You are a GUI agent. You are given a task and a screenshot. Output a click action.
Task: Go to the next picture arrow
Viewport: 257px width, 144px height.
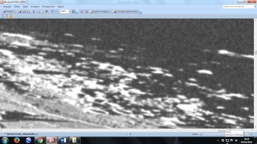pos(131,134)
